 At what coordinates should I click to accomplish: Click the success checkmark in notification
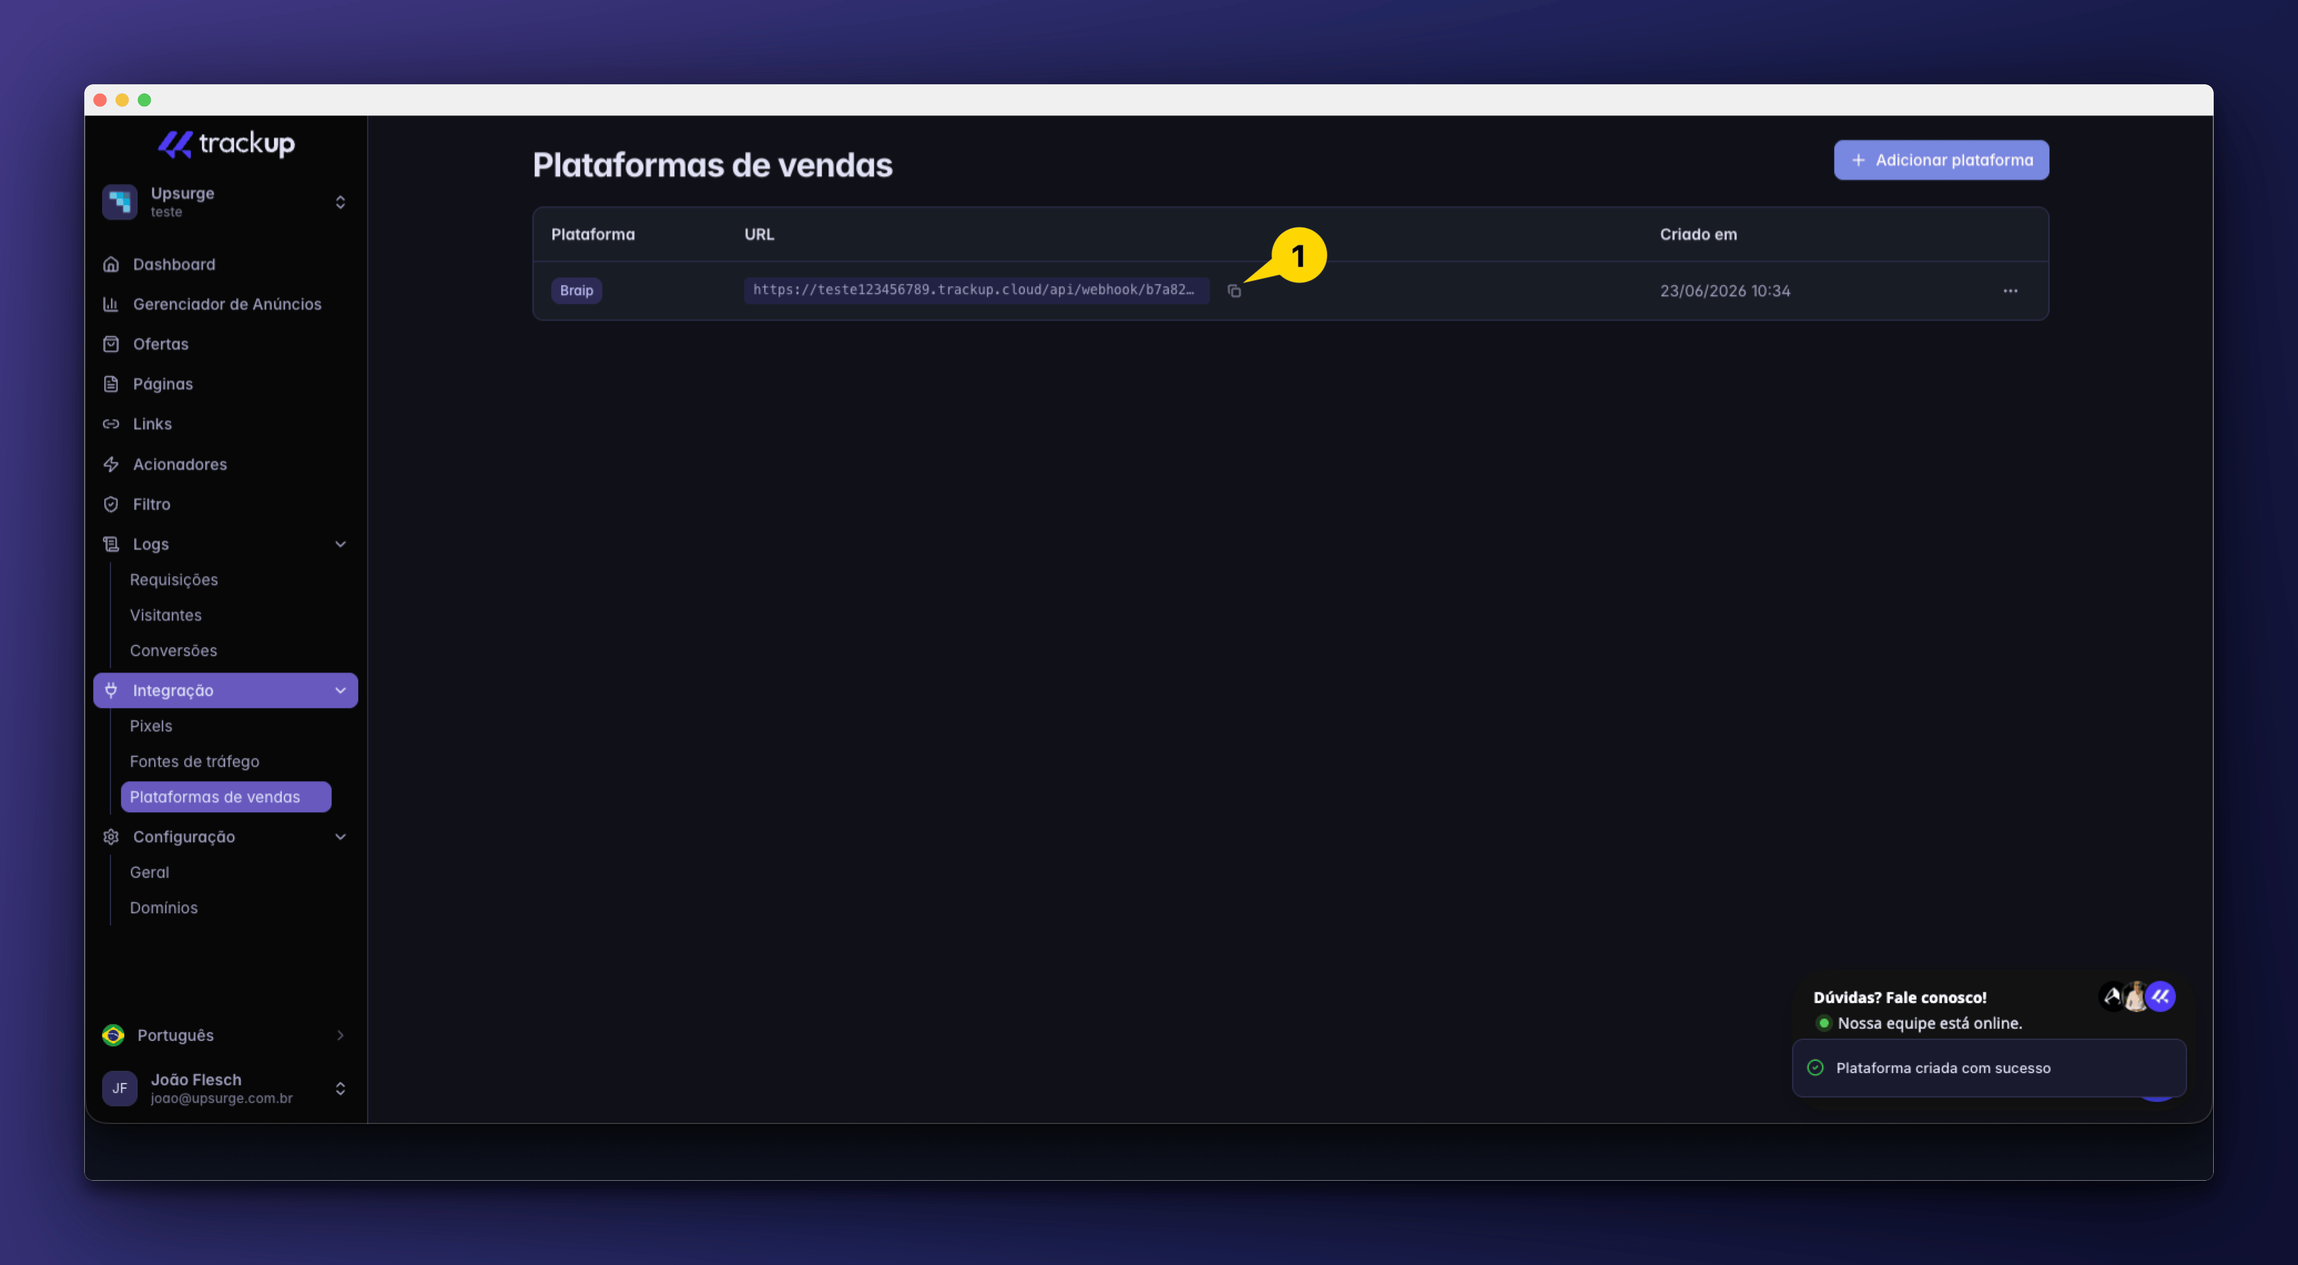coord(1815,1068)
